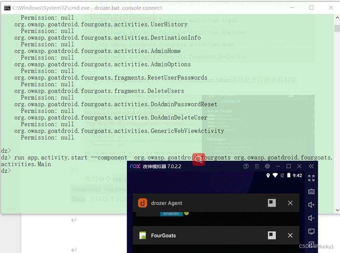Tap the Wi-Fi icon in Android status bar

pos(275,175)
